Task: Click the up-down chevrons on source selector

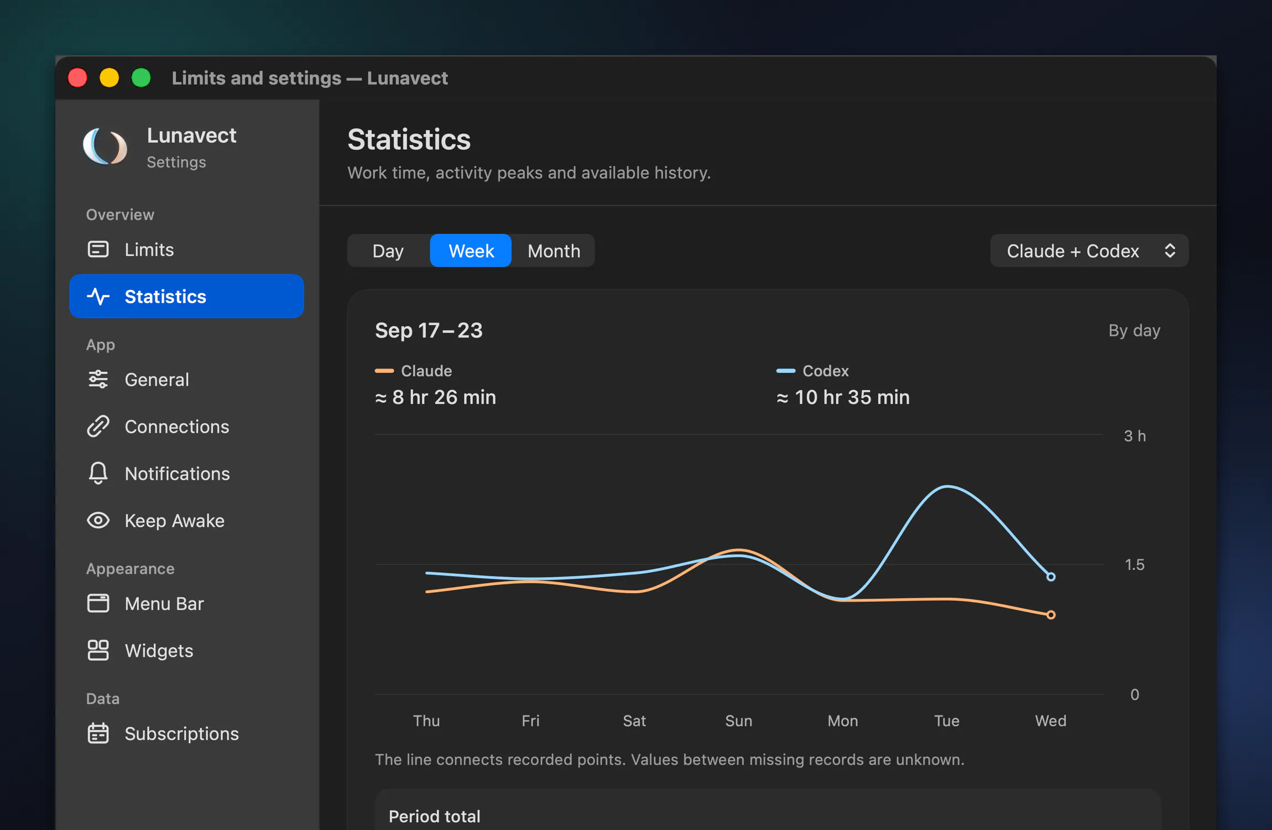Action: coord(1170,251)
